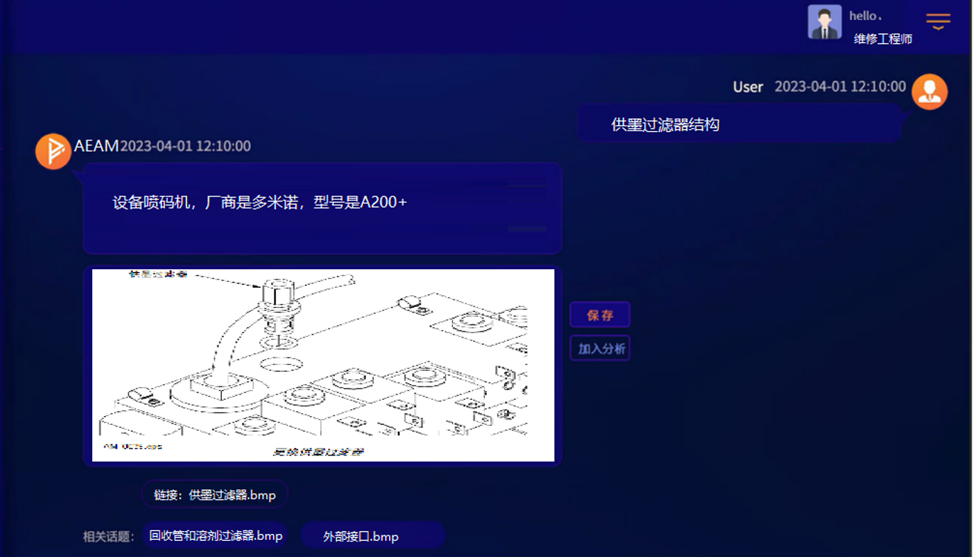Click the User sender name label
The width and height of the screenshot is (973, 557).
coord(747,87)
